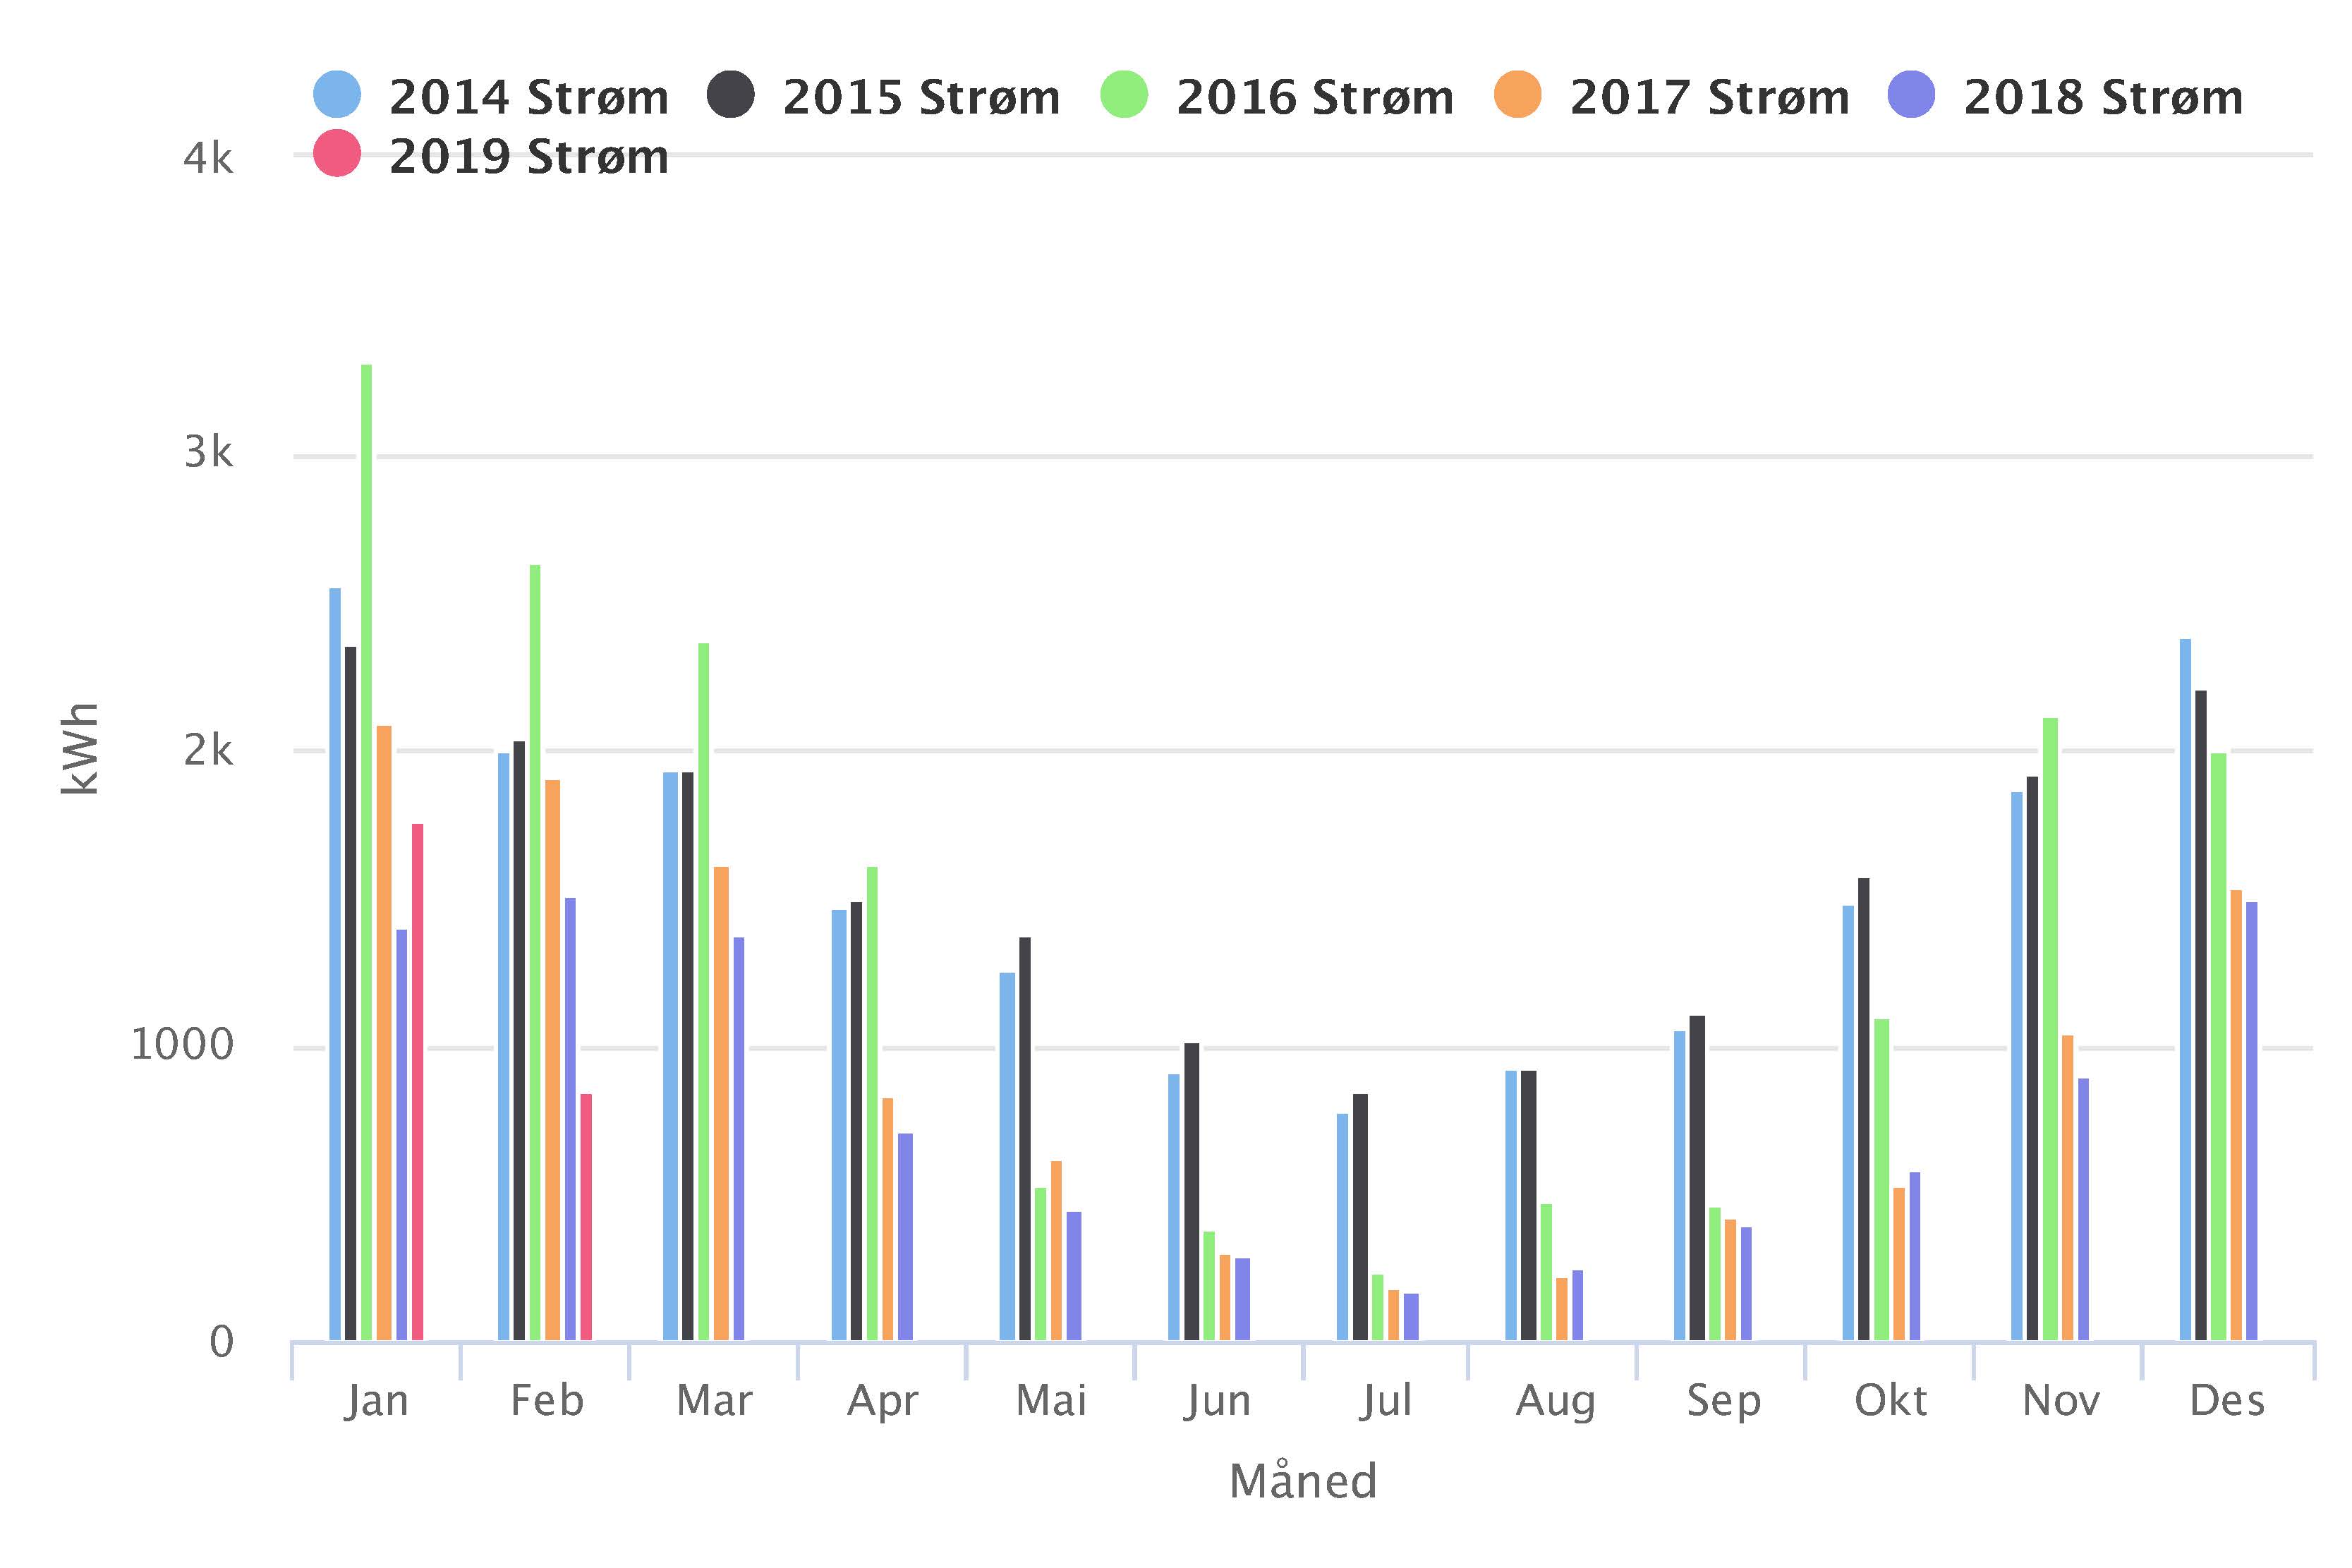Toggle the 2014 Strøm legend entry
Image resolution: width=2352 pixels, height=1568 pixels.
[x=528, y=97]
